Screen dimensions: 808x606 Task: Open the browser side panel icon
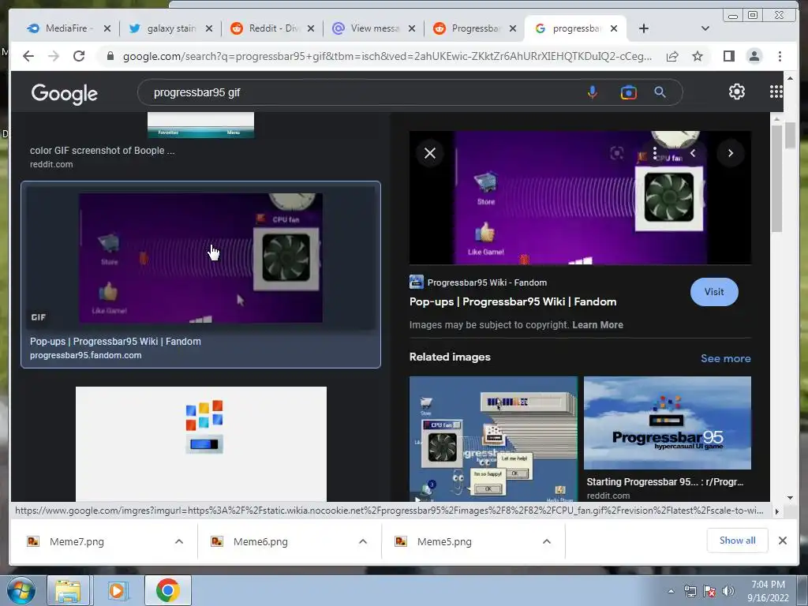(728, 56)
